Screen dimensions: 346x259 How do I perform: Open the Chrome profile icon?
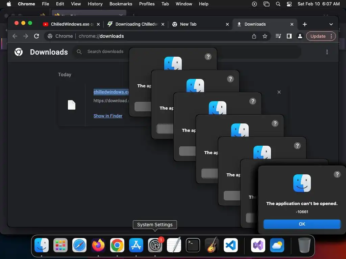click(x=300, y=36)
